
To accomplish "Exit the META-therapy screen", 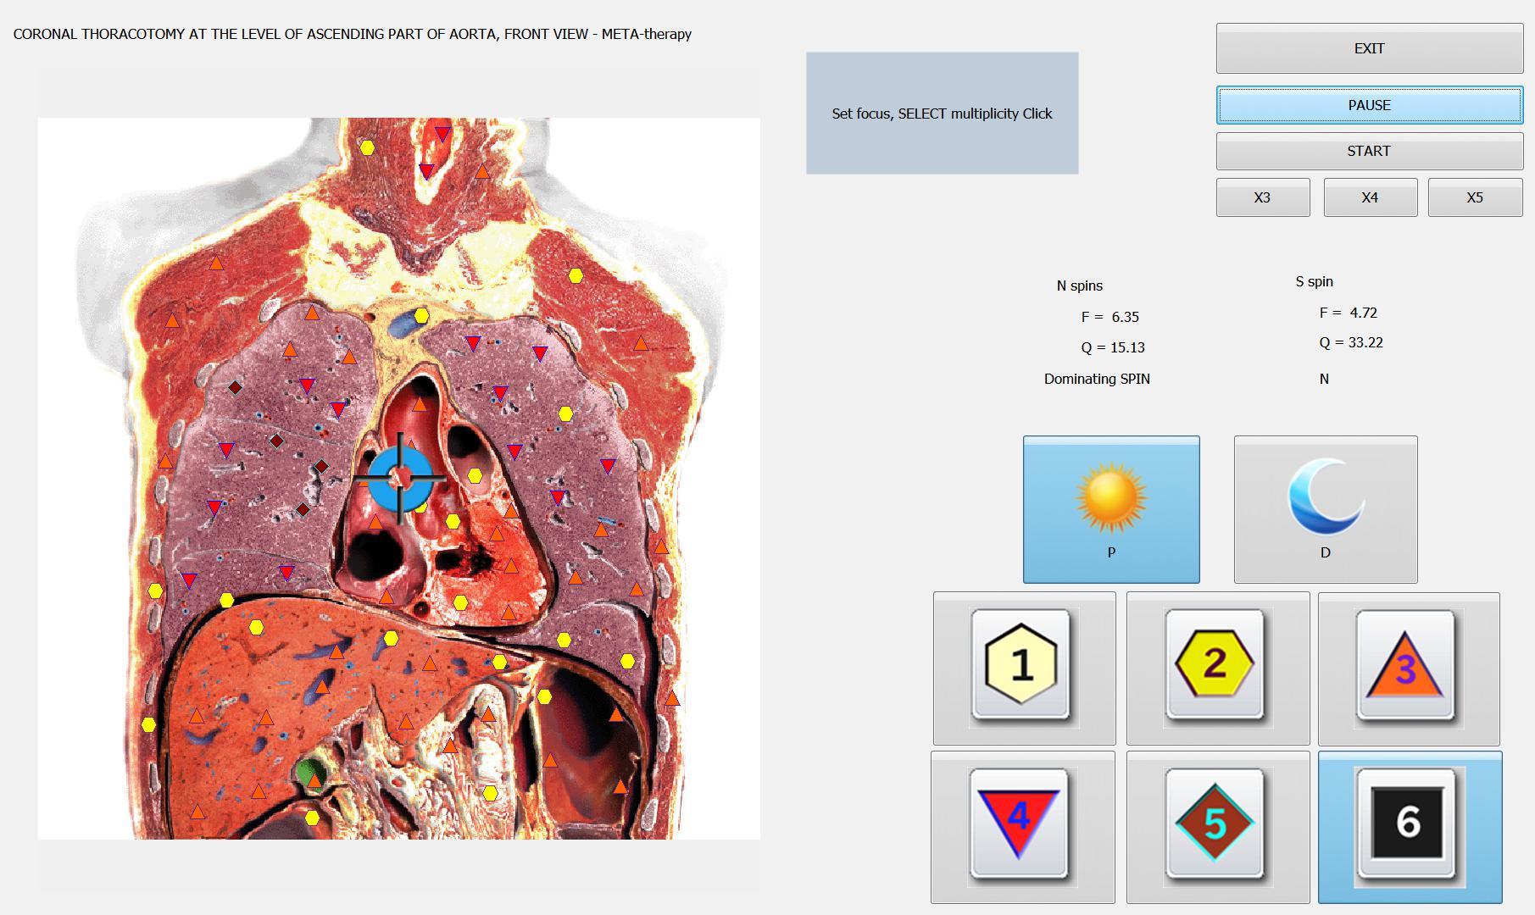I will tap(1370, 48).
